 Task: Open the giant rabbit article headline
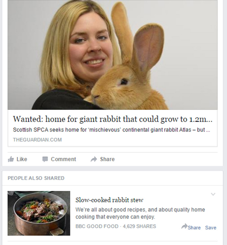pyautogui.click(x=113, y=119)
